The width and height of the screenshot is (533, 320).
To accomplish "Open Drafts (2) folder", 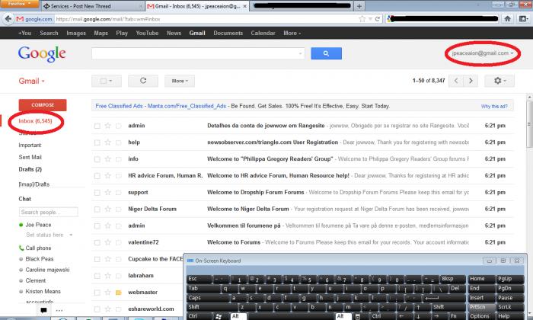I will pos(30,169).
